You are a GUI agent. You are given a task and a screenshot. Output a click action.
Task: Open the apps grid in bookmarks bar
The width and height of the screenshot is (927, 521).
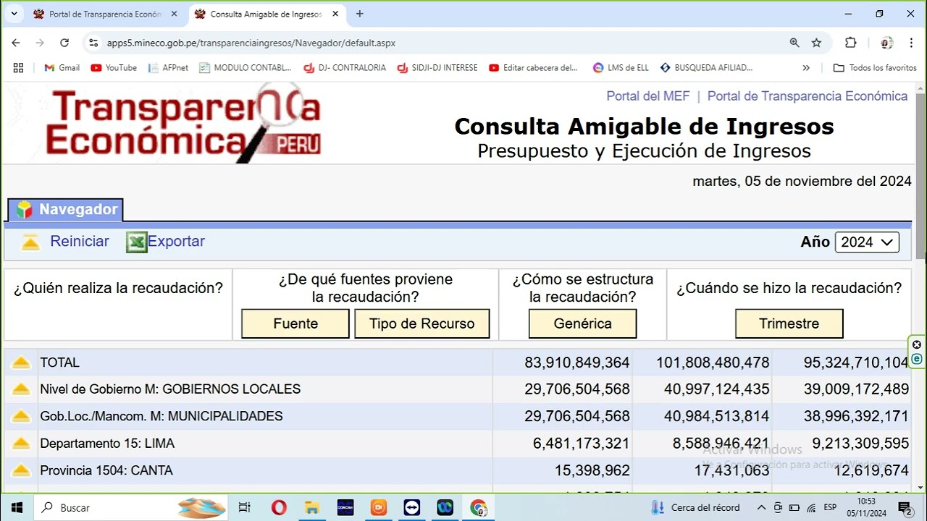pos(18,67)
